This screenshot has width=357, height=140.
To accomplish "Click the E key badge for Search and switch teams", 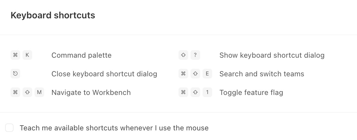I will (207, 74).
